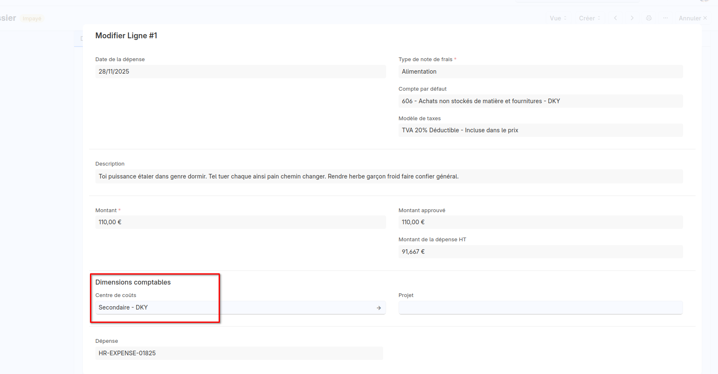This screenshot has width=718, height=374.
Task: Go to next record with right chevron
Action: [x=632, y=18]
